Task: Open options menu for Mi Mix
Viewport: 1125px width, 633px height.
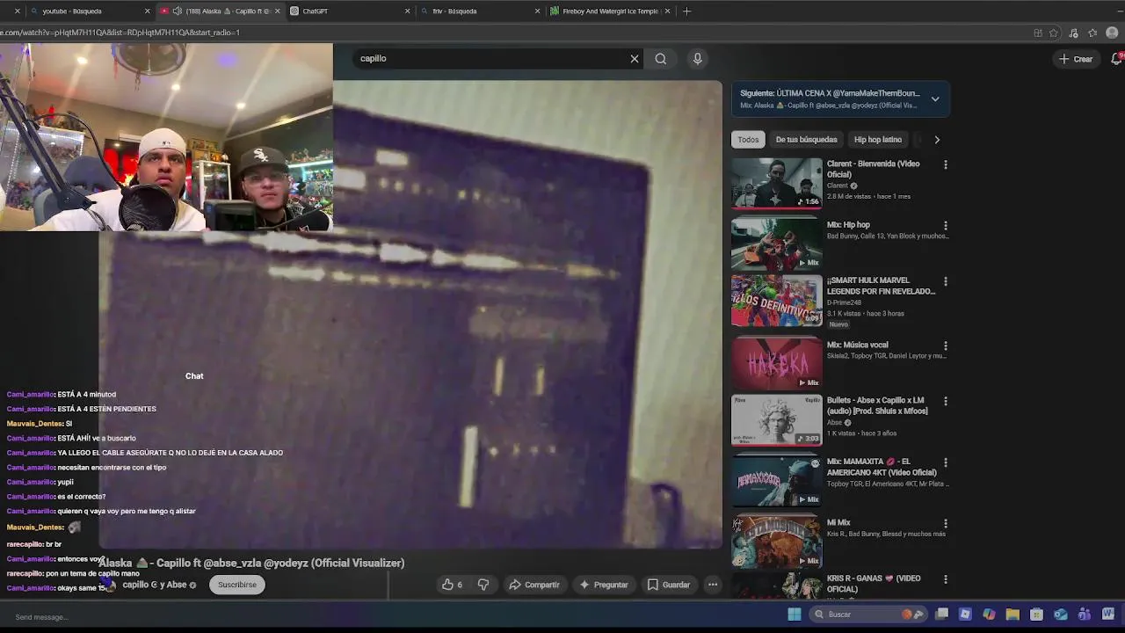Action: click(x=946, y=523)
